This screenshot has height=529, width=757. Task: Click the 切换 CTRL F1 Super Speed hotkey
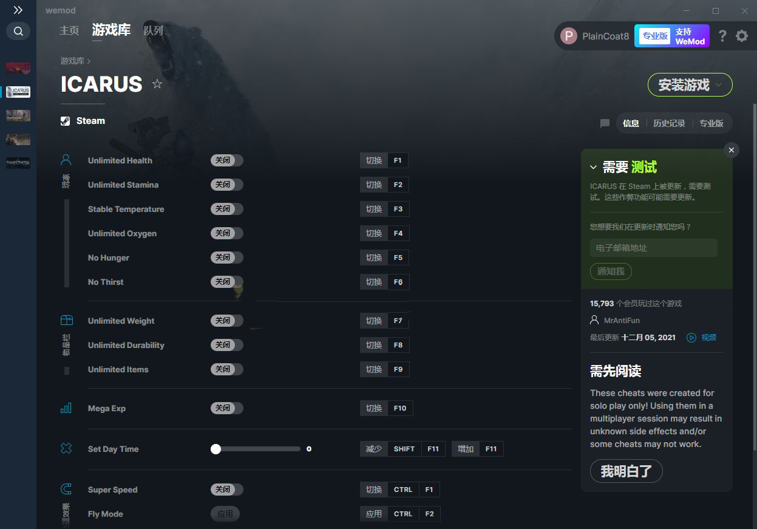tap(400, 490)
